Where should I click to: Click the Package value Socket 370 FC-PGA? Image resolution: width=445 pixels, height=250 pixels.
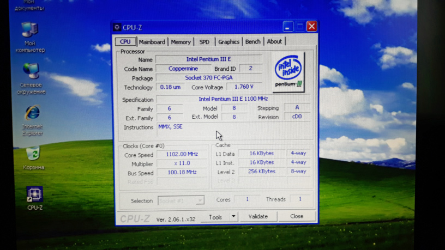[x=209, y=78]
